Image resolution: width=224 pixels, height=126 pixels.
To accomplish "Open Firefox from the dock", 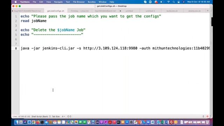I will point(38,122).
